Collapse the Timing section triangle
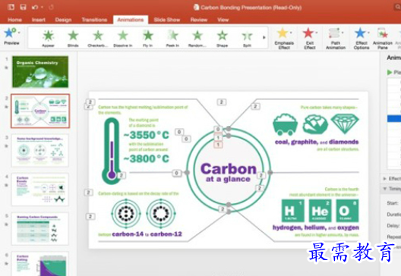The height and width of the screenshot is (276, 401). pos(384,189)
